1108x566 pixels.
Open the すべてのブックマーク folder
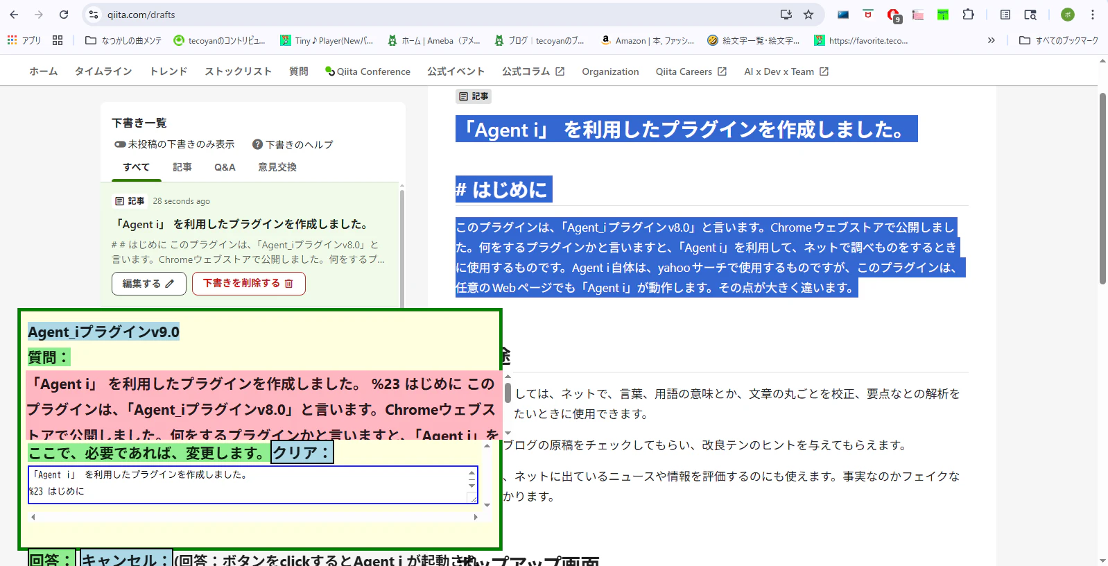1059,40
